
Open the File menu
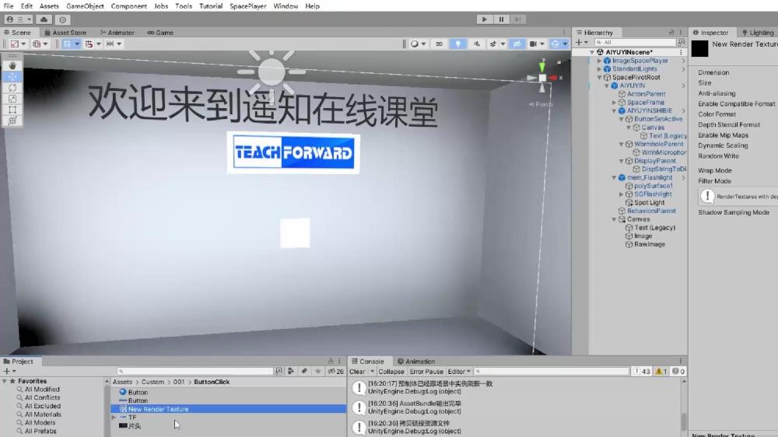[9, 6]
